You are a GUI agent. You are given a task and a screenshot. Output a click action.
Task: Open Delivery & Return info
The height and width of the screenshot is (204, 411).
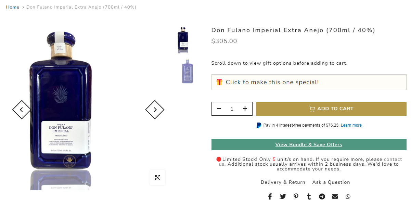(x=283, y=182)
